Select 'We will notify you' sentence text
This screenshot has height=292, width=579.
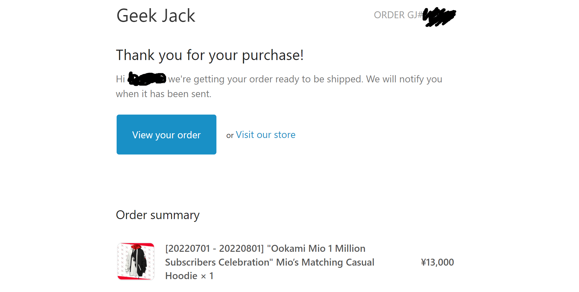[404, 79]
